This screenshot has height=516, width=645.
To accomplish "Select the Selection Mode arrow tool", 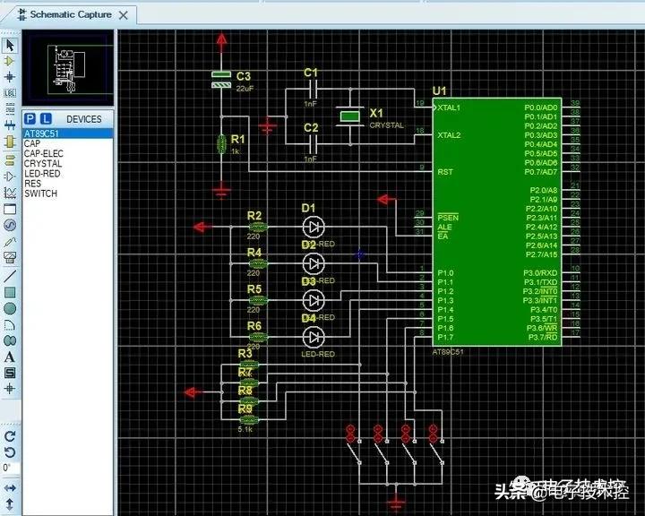I will click(10, 45).
